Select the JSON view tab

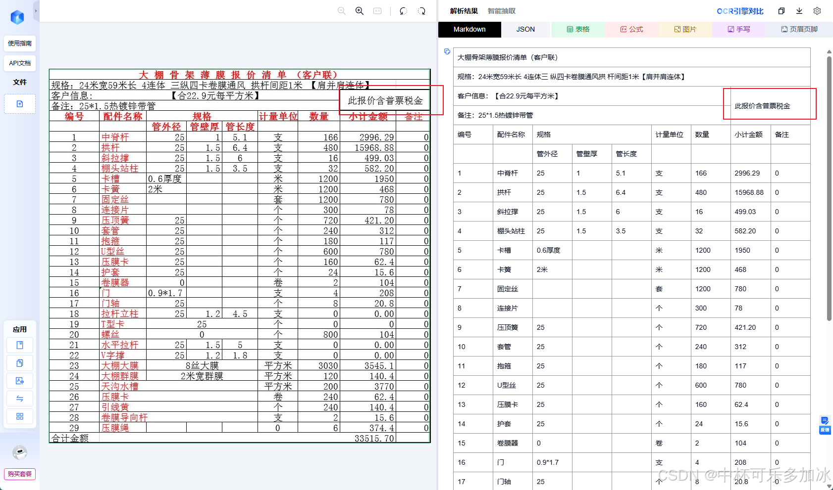525,29
